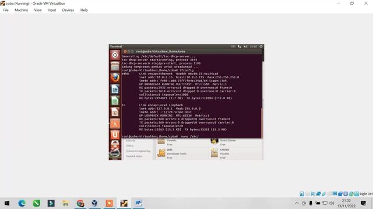
Task: Open the Devices menu
Action: pos(68,10)
